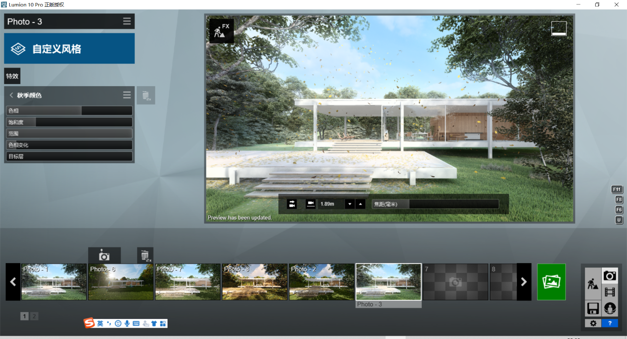Click the 自定义风格 custom style button
The height and width of the screenshot is (339, 627).
[69, 49]
